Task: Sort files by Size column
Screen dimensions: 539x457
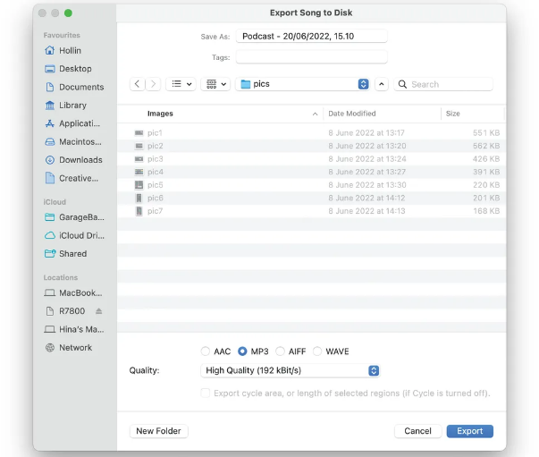Action: click(x=470, y=114)
